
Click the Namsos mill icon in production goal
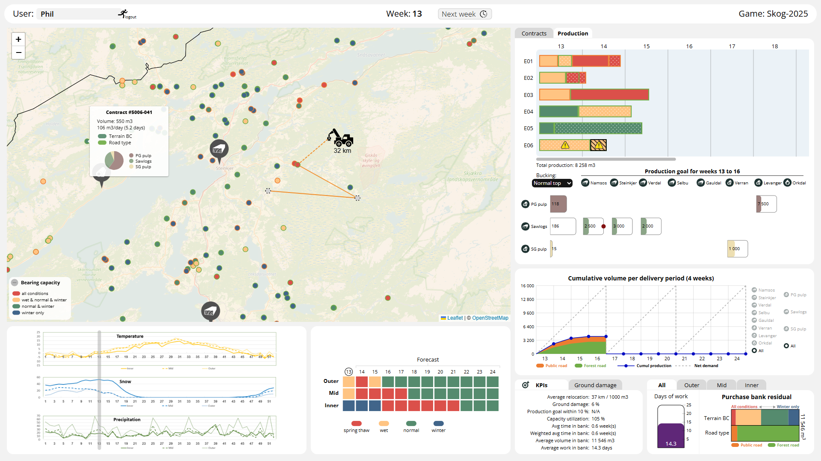point(585,183)
